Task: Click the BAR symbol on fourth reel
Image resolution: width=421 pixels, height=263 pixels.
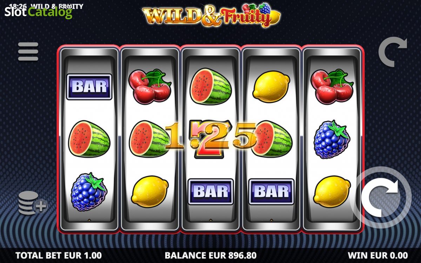Action: coord(272,191)
